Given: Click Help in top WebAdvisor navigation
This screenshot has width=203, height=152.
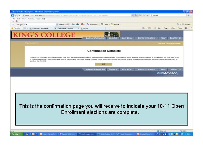Looking at the screenshot, I should pos(163,38).
